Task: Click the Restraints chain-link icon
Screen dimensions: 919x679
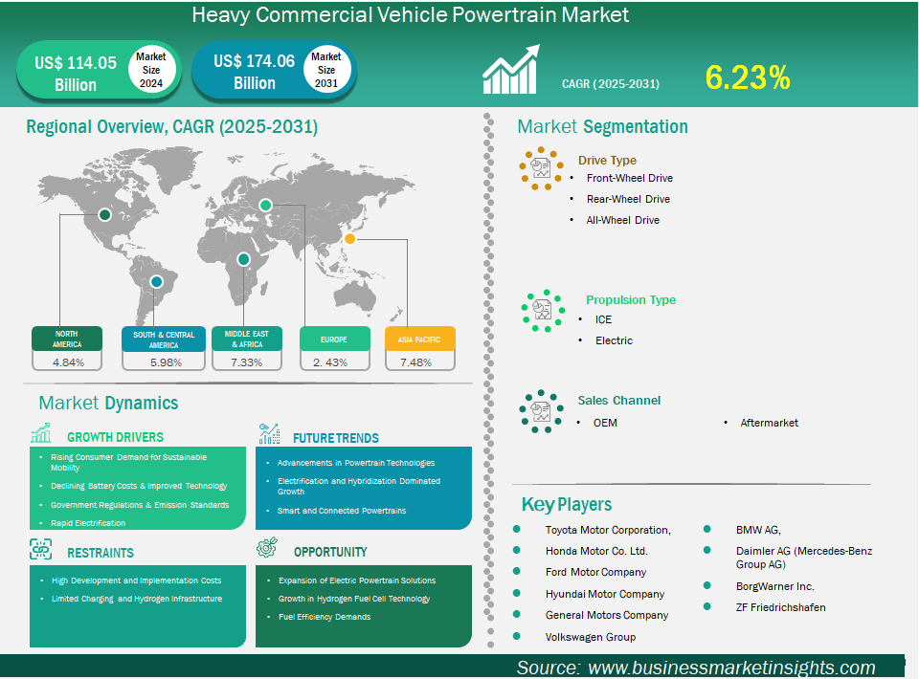Action: 41,550
